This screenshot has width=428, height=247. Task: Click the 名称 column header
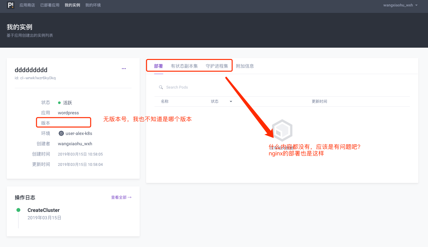tap(165, 101)
